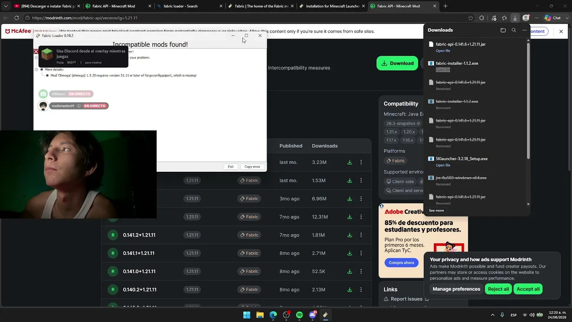Open Discord from the taskbar
This screenshot has width=572, height=322.
(x=312, y=315)
